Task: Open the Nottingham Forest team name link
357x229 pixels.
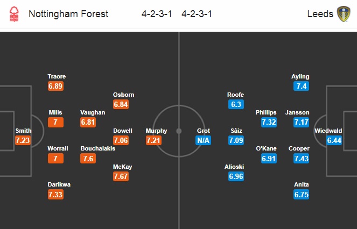Action: pos(68,14)
